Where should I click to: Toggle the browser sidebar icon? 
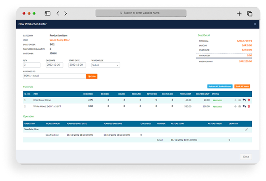(47, 13)
